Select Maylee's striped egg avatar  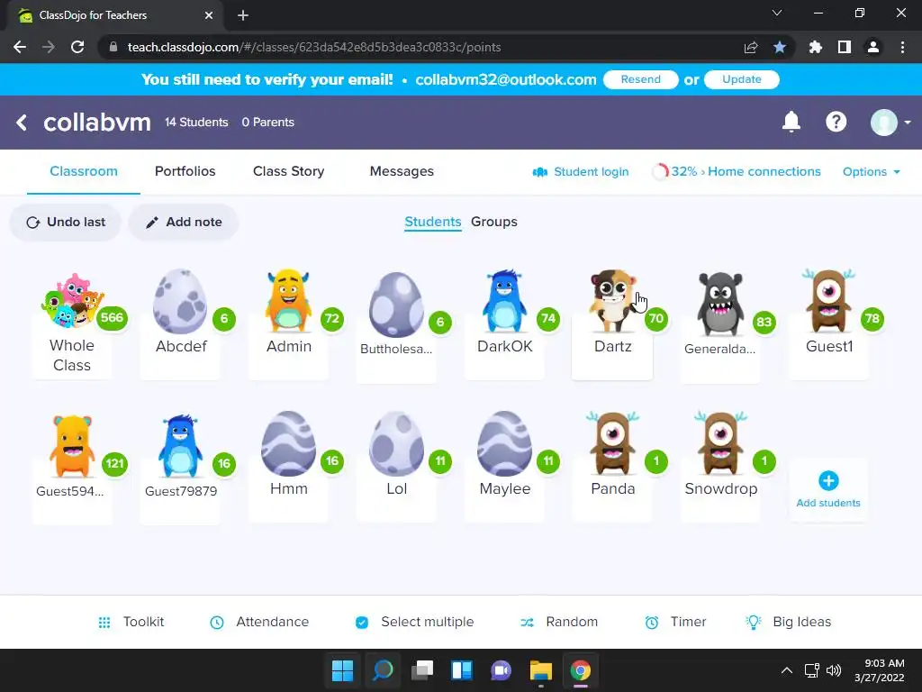(504, 443)
